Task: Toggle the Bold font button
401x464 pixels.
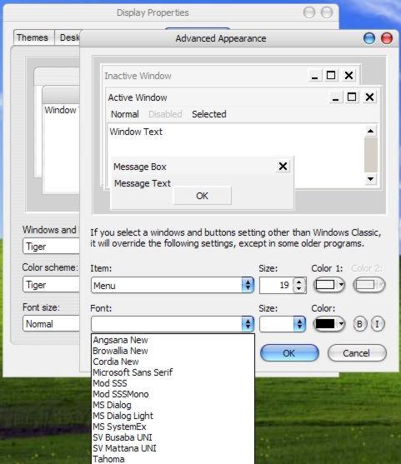Action: [359, 324]
